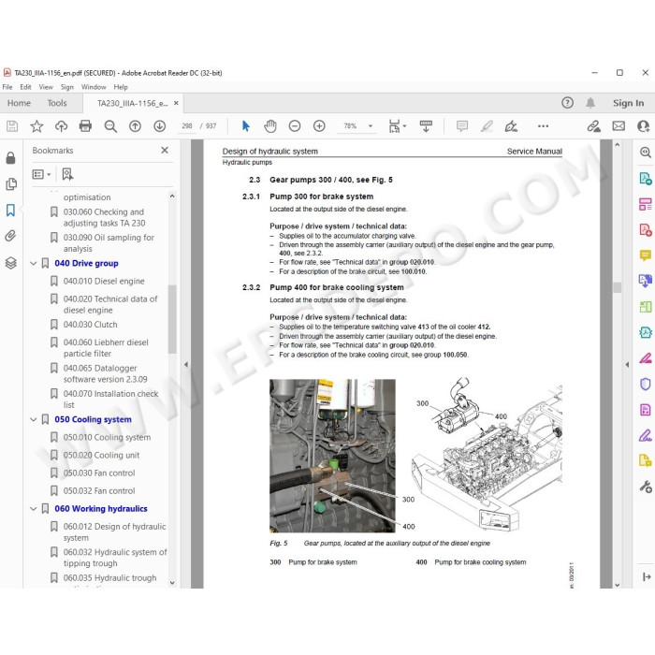Send file by email envelope icon
The width and height of the screenshot is (655, 655).
619,125
